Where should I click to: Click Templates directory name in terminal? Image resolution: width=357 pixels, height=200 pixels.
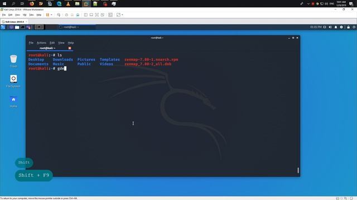[x=109, y=59]
